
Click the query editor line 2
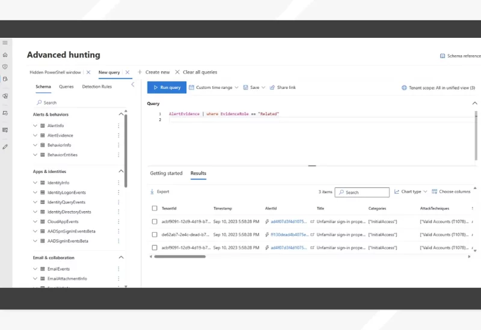pos(320,119)
